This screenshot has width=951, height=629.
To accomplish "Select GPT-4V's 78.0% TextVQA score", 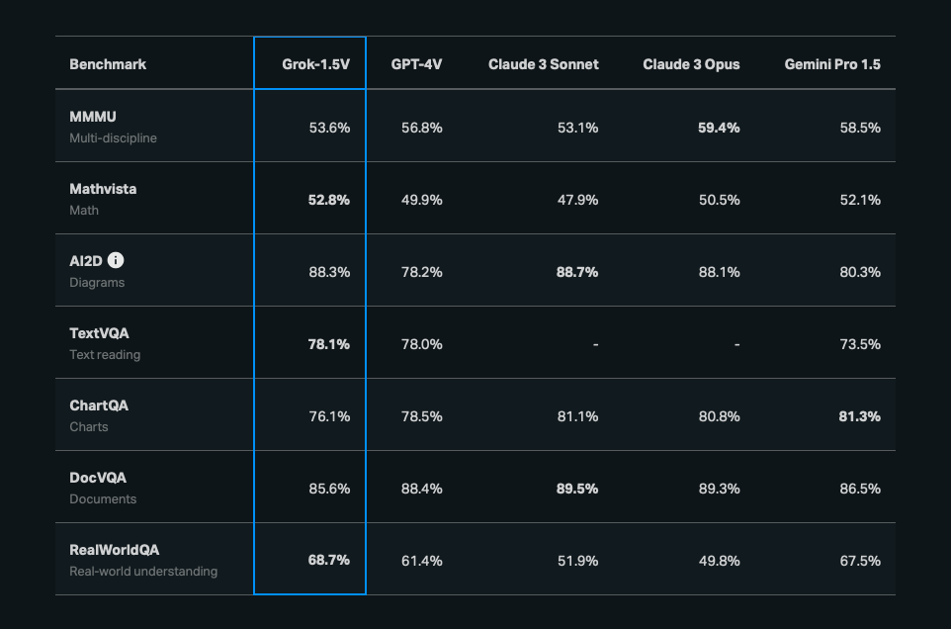I will point(422,344).
